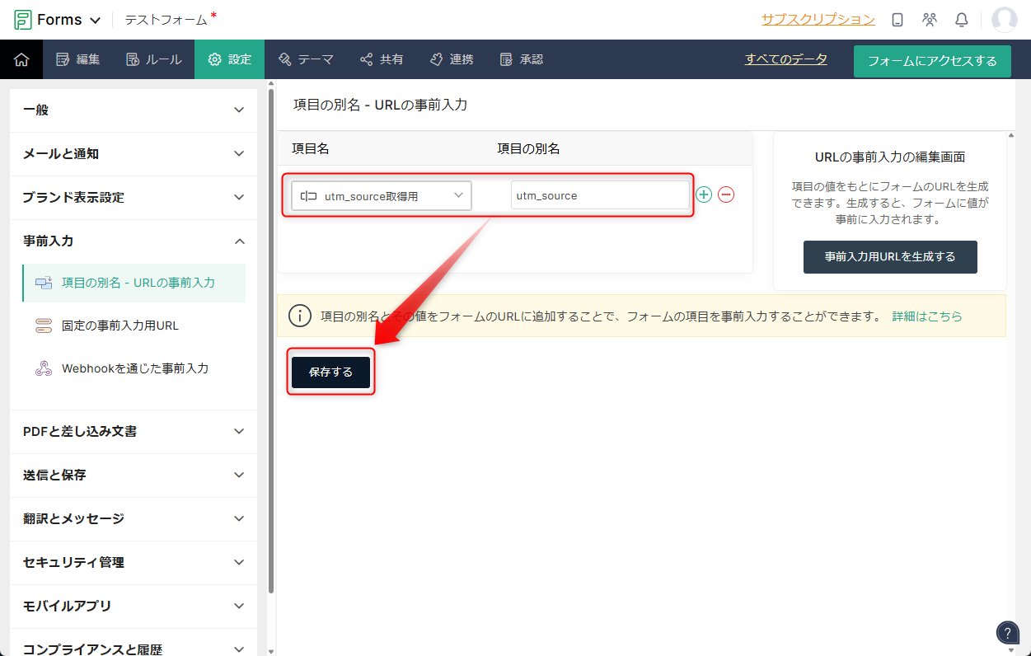Click the help question mark icon
This screenshot has width=1031, height=656.
click(1007, 632)
